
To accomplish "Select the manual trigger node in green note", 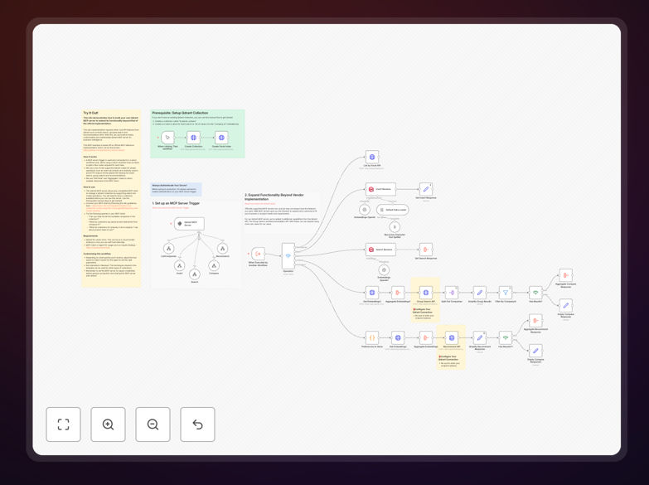I will point(167,138).
